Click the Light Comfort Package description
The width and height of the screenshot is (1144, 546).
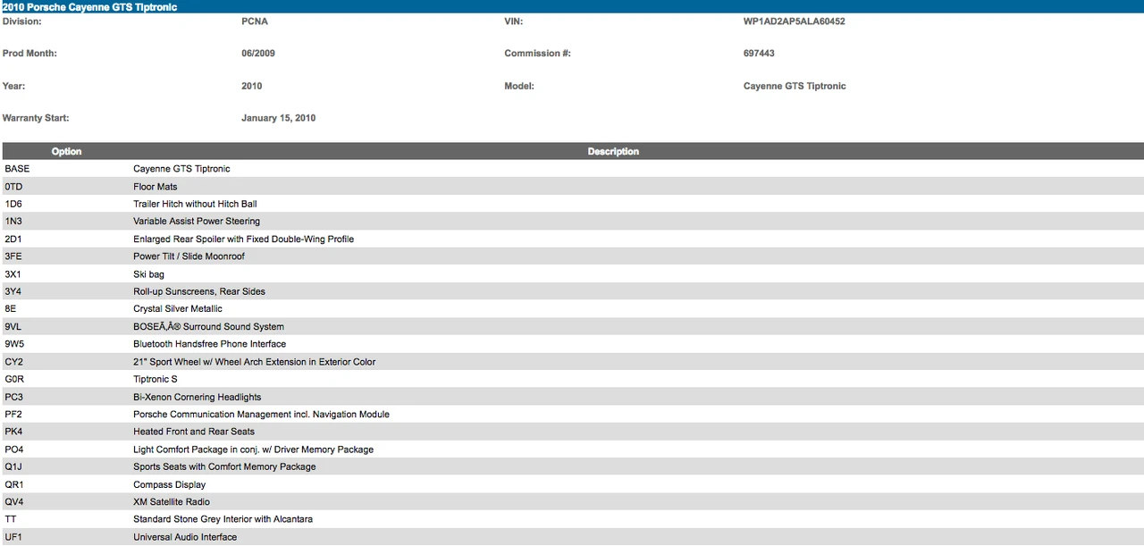254,449
